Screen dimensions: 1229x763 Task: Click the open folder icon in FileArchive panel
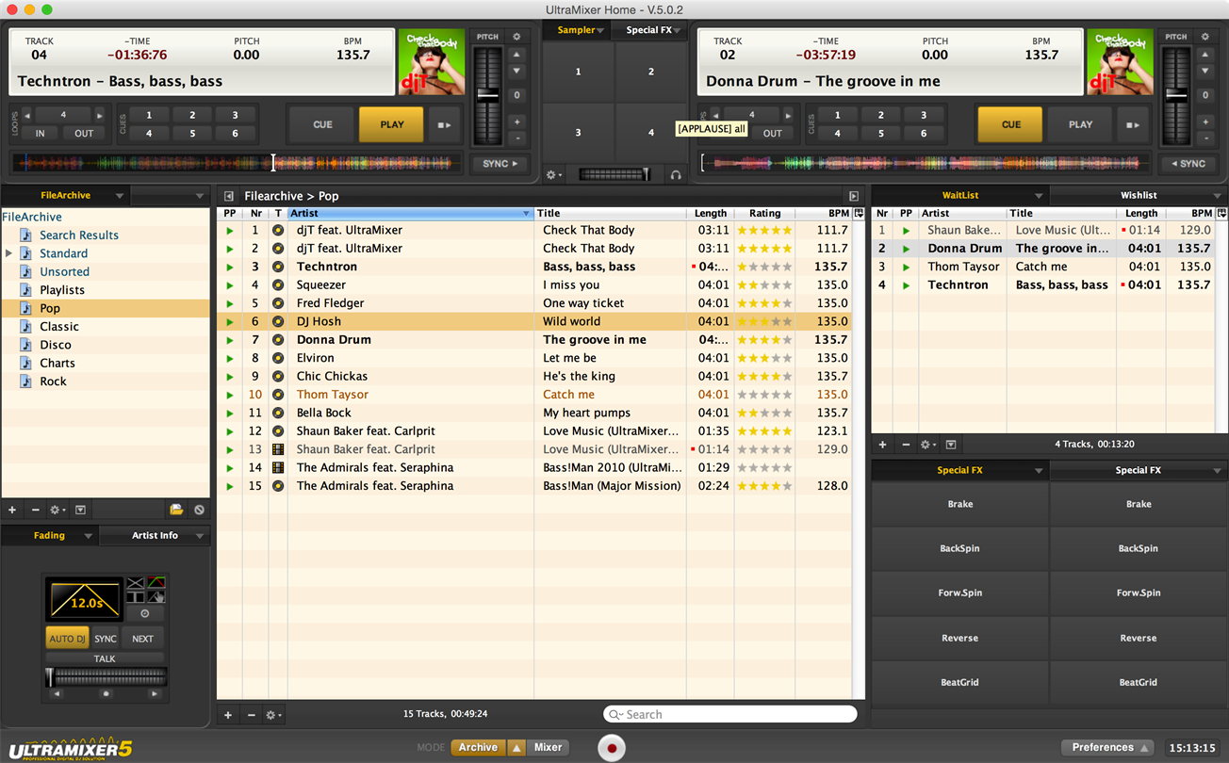176,510
